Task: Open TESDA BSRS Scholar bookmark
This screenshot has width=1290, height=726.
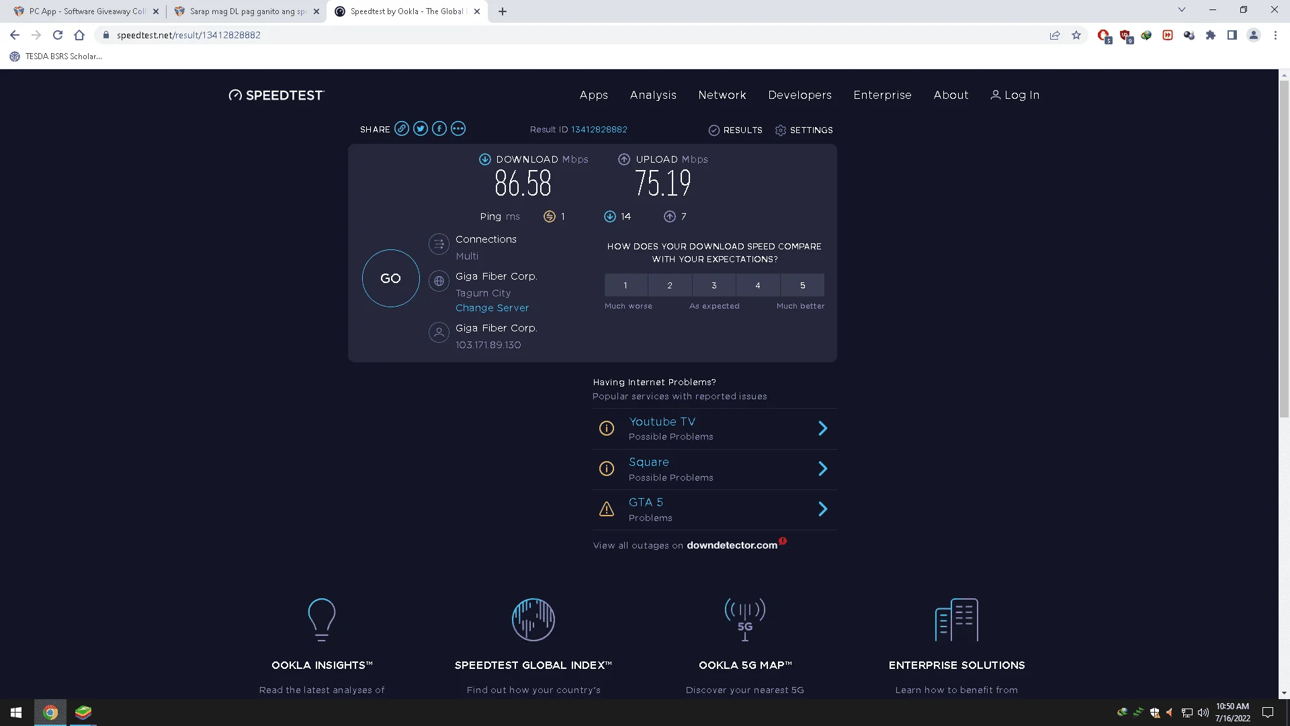Action: pos(56,56)
